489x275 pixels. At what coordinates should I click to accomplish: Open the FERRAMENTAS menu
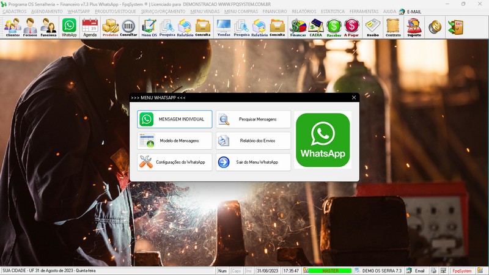coord(364,12)
